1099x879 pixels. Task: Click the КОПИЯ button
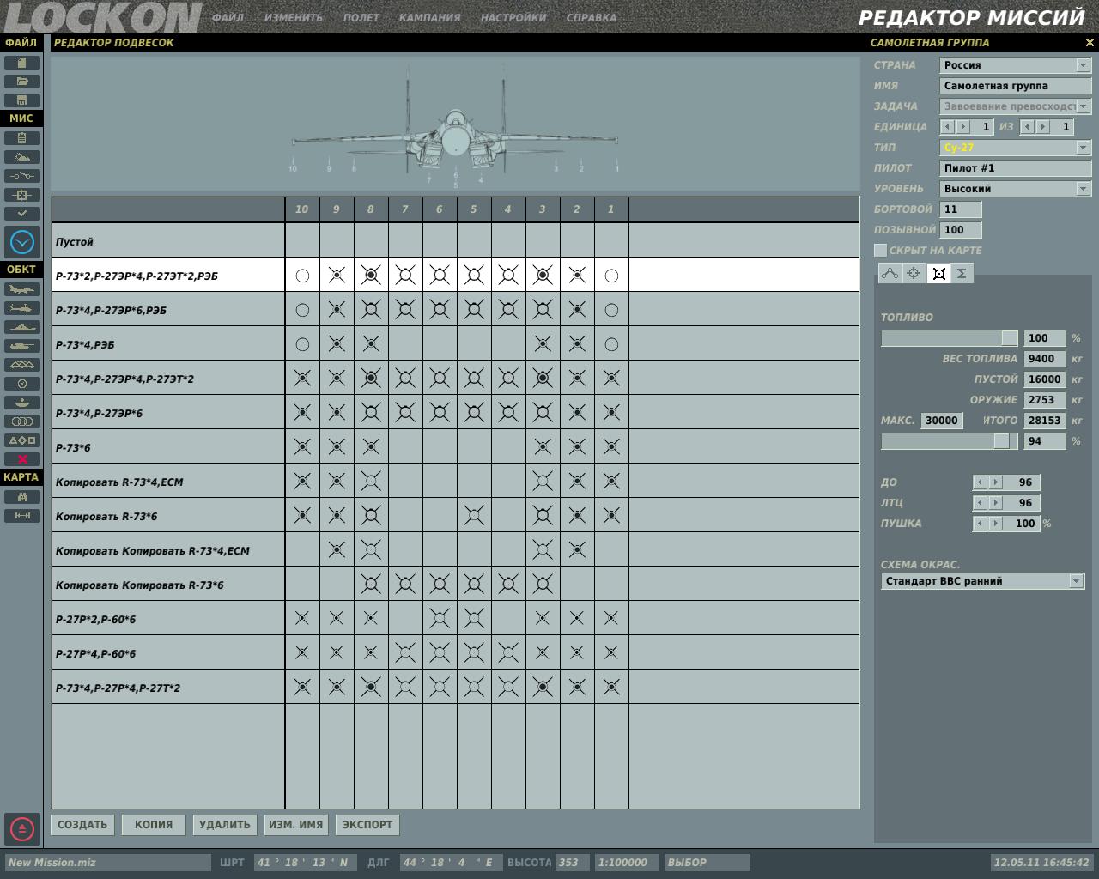click(154, 825)
